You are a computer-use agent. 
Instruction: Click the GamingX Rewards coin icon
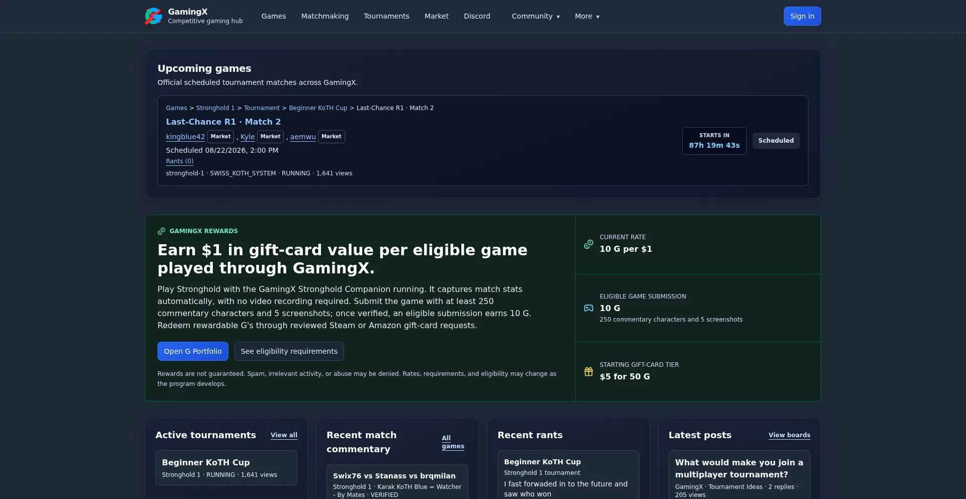pyautogui.click(x=162, y=231)
